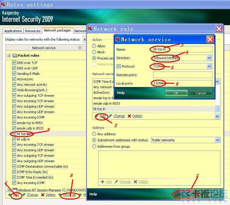Click Cancel in the Network service dialog

(201, 93)
